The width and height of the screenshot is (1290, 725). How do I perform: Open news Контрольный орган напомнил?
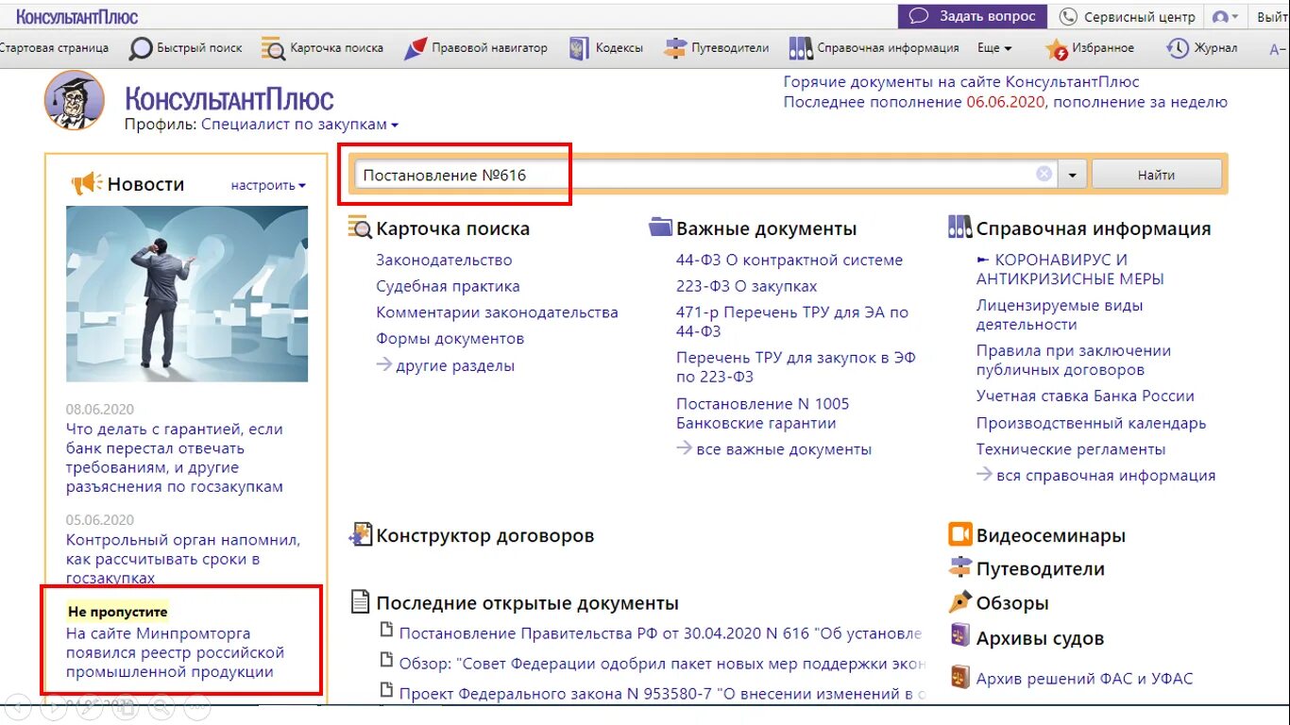183,559
